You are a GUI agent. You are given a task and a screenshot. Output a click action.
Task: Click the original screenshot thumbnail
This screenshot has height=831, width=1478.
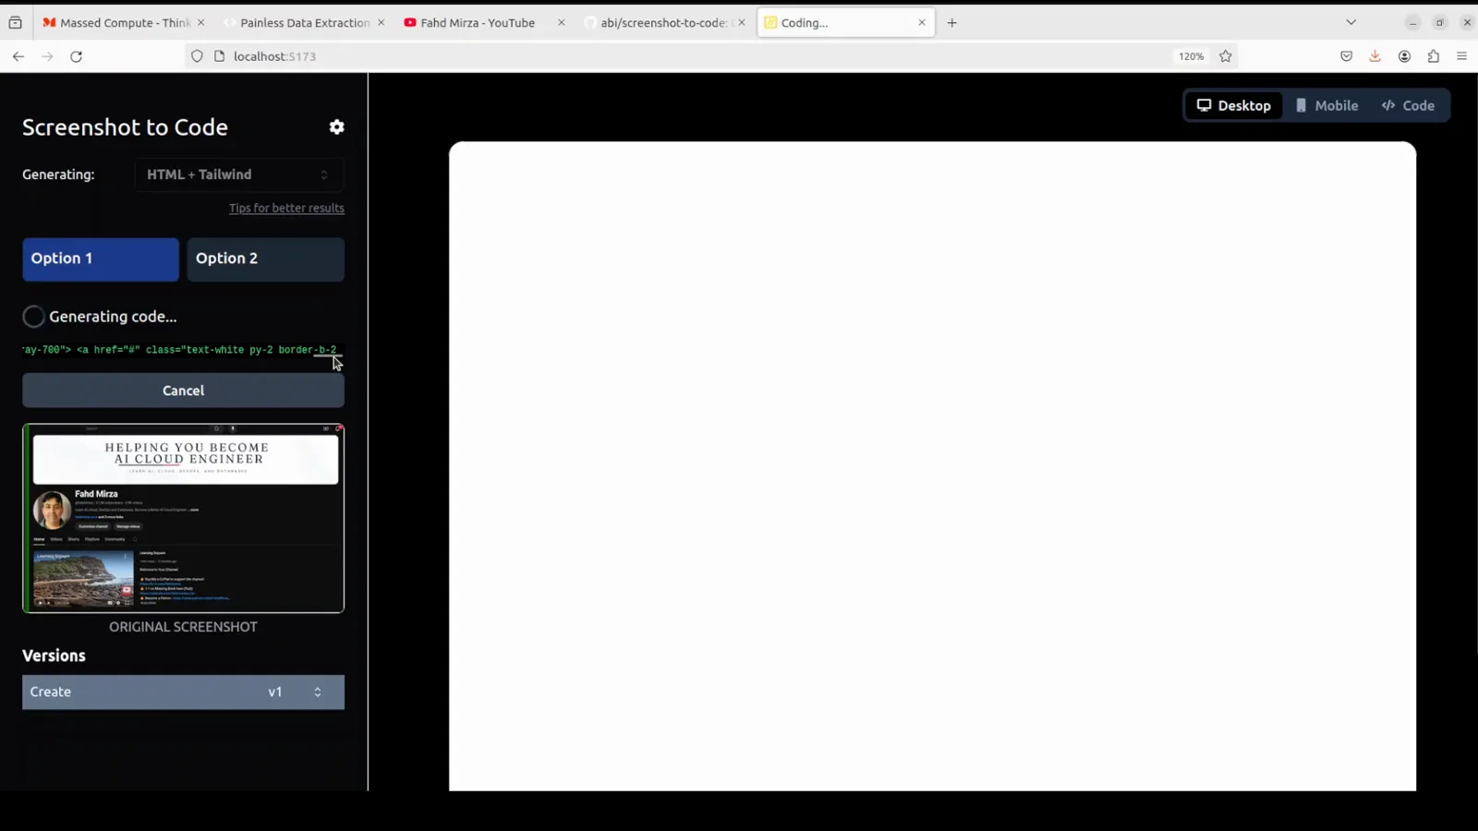point(183,518)
